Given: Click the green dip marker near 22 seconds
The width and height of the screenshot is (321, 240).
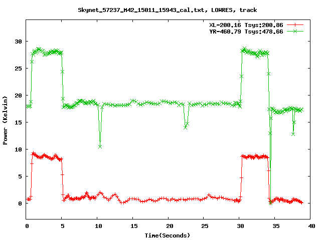Looking at the screenshot, I should 185,127.
